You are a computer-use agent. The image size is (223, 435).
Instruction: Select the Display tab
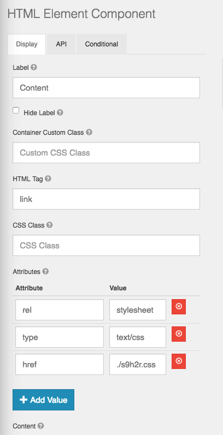pos(27,44)
